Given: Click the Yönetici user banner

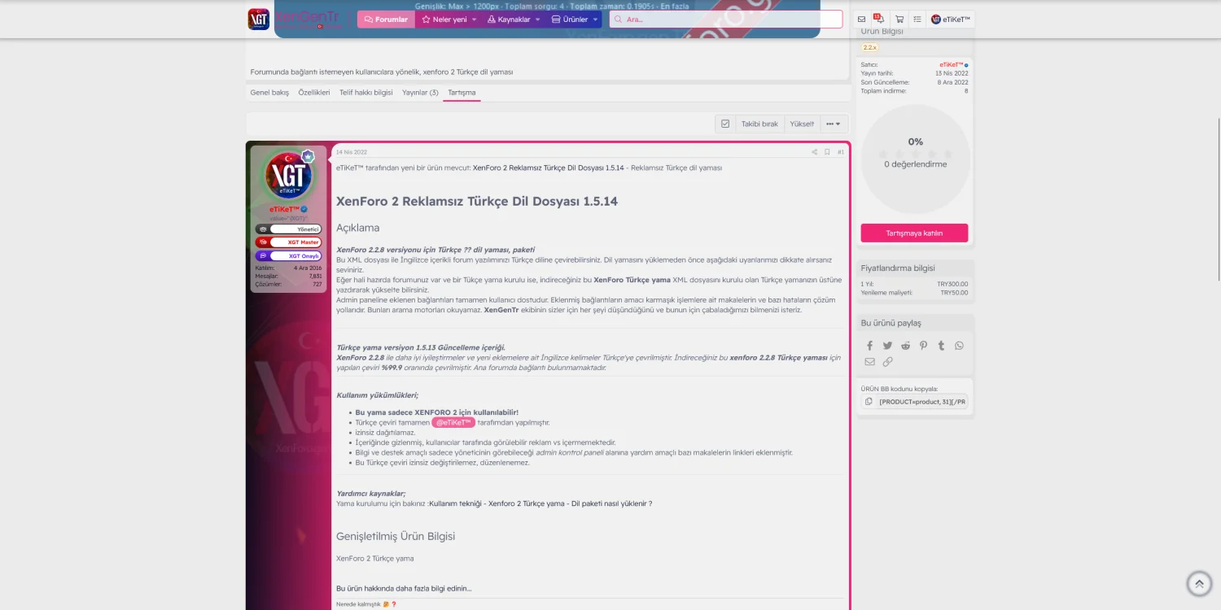Looking at the screenshot, I should [288, 229].
